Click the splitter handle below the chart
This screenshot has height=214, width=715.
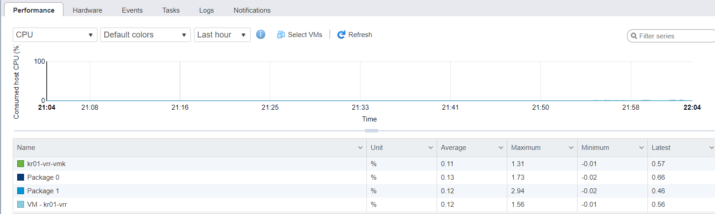coord(371,131)
